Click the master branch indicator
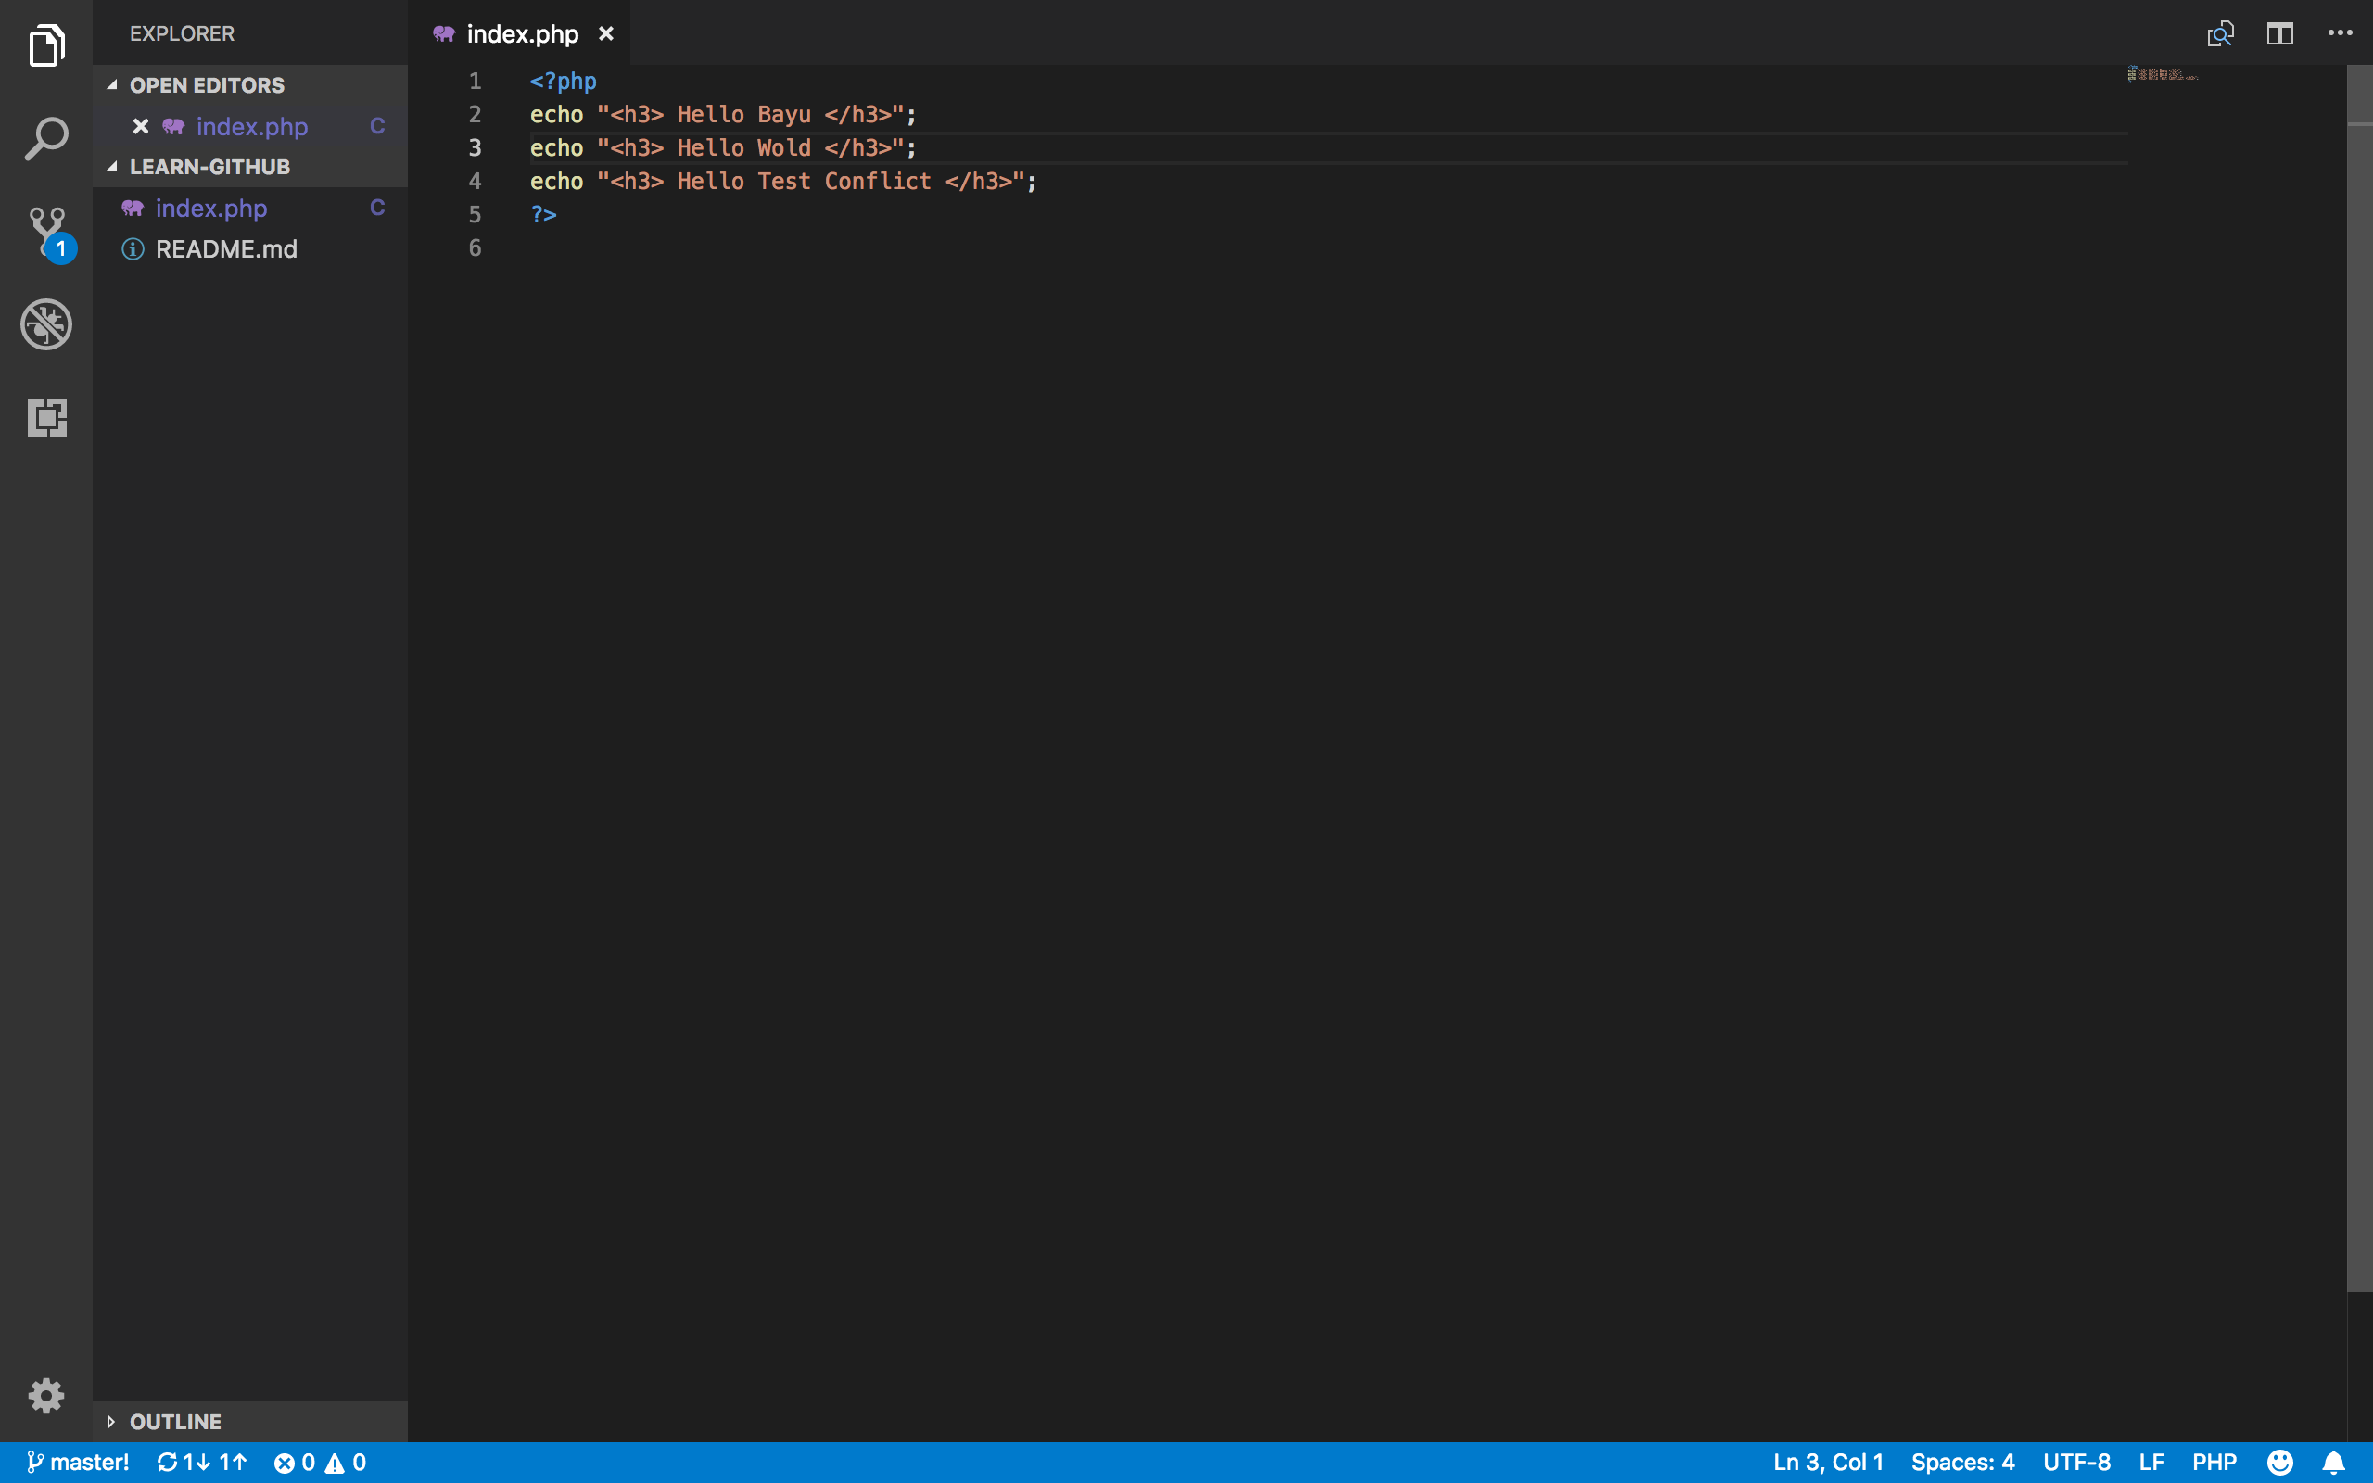The width and height of the screenshot is (2373, 1483). point(79,1462)
